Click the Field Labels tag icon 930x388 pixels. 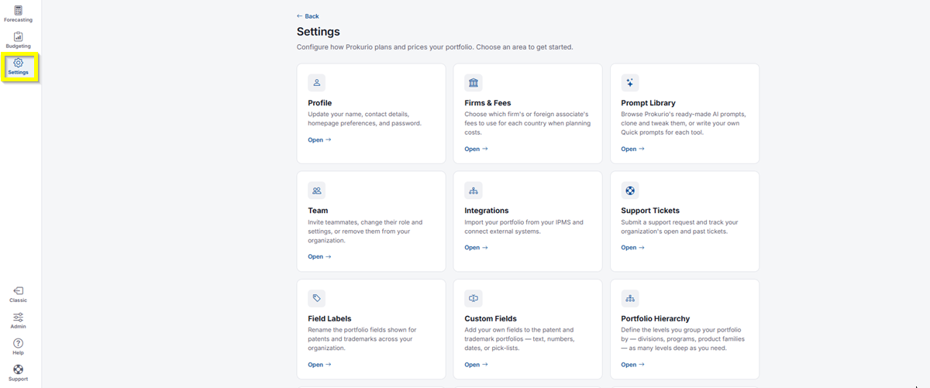tap(316, 298)
